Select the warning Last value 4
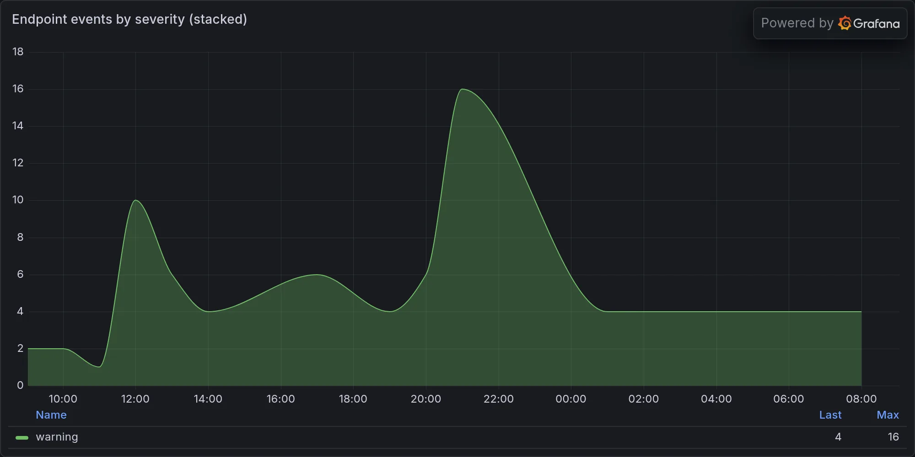915x457 pixels. coord(838,437)
